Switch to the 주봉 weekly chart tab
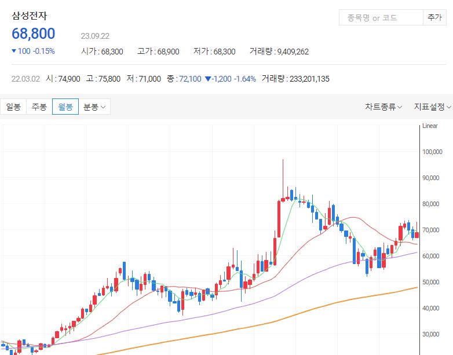453x355 pixels. point(39,107)
